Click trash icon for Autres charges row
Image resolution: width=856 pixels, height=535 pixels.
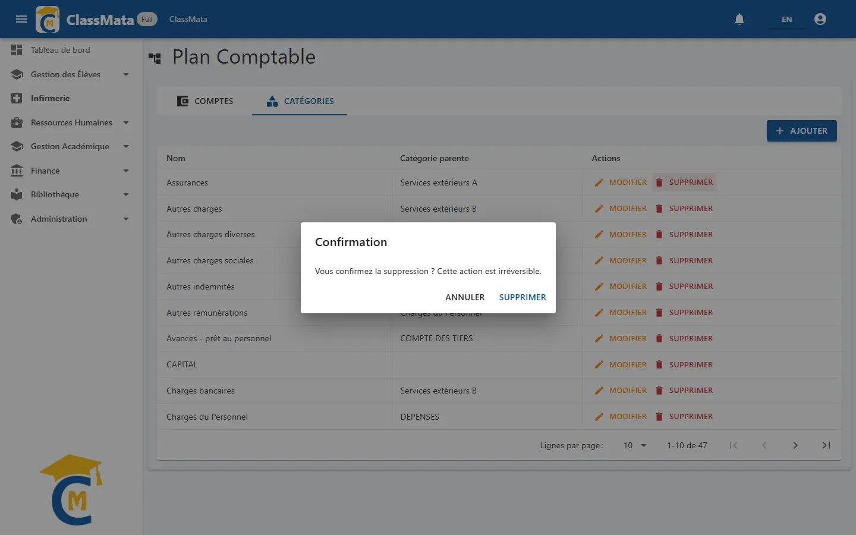coord(659,209)
